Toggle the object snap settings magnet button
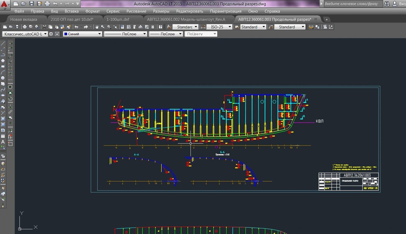Screen dimensions: 406x234 tap(10, 137)
